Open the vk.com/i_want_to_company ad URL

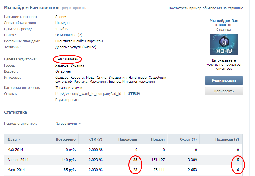click(98, 93)
